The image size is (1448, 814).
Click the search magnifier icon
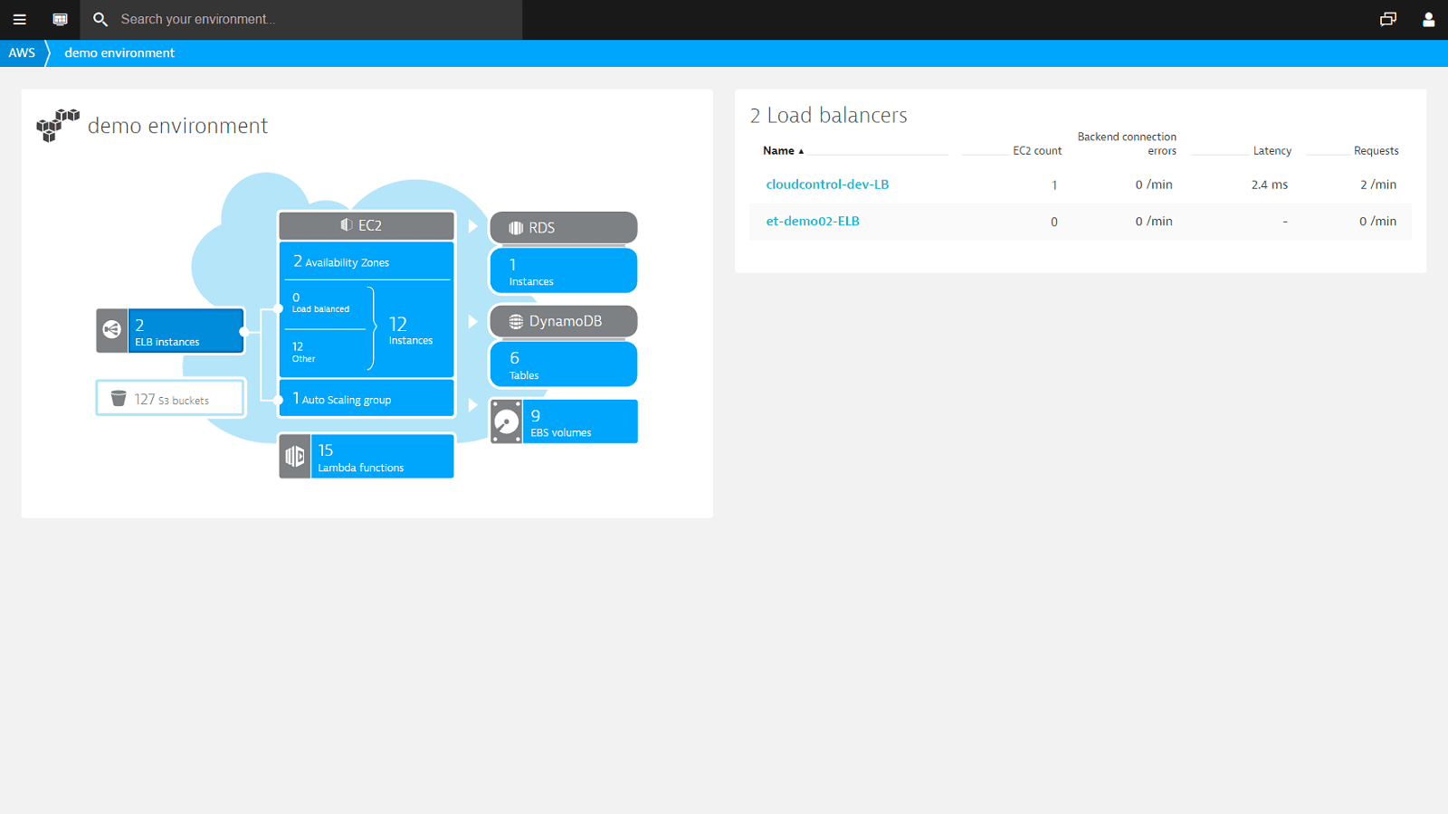click(x=100, y=19)
